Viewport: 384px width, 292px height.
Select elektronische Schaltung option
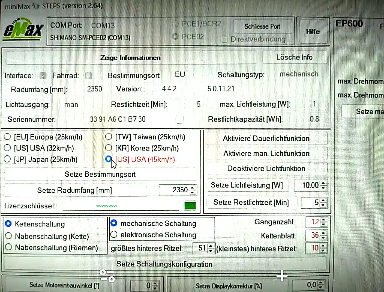(x=114, y=234)
